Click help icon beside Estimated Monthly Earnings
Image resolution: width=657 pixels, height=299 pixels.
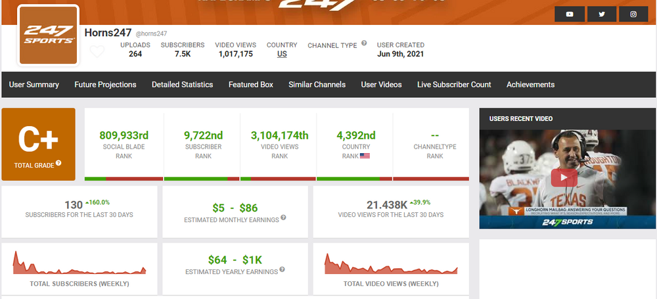(283, 218)
